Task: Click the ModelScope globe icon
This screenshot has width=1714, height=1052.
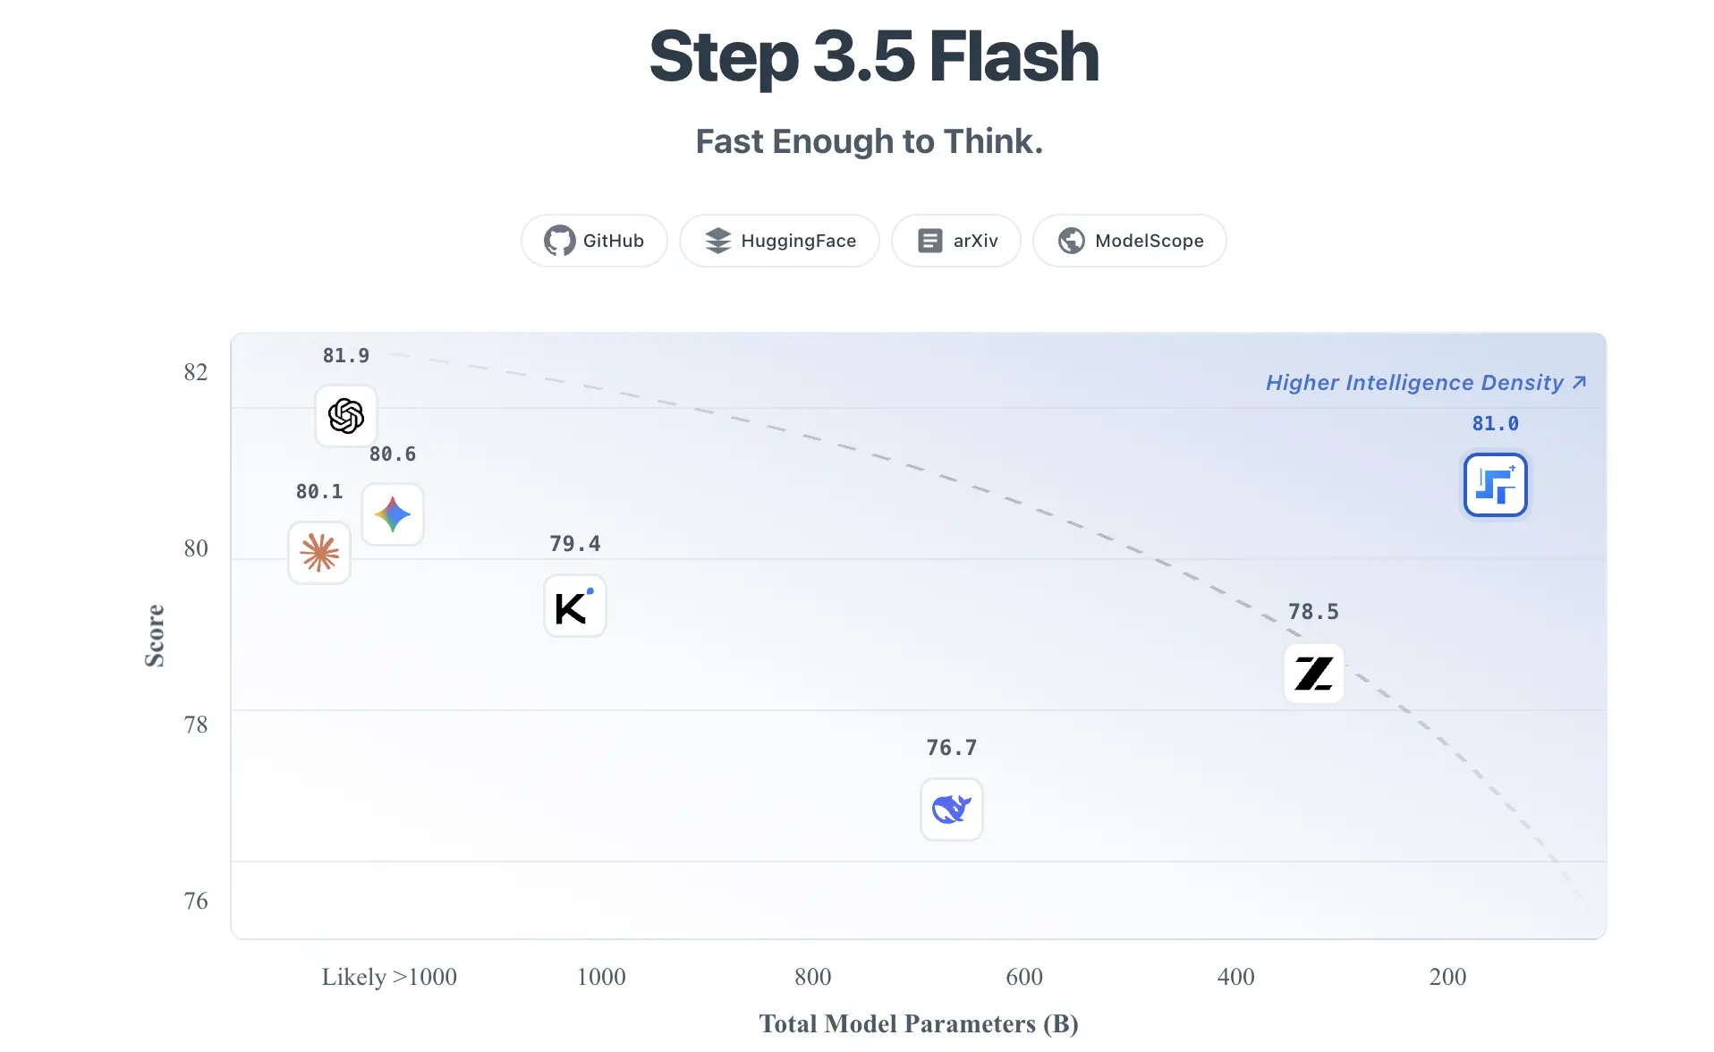Action: point(1071,240)
